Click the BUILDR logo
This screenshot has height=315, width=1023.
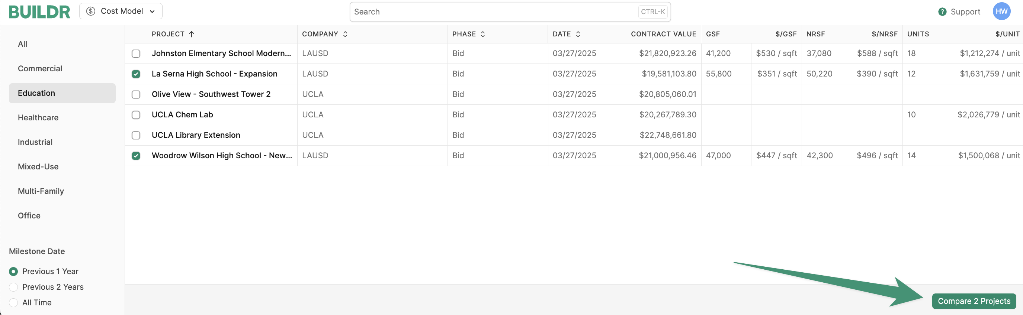(39, 12)
